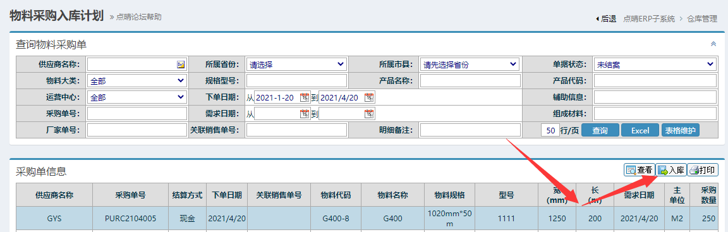This screenshot has width=728, height=232.
Task: Open calendar for demand start date
Action: click(305, 114)
